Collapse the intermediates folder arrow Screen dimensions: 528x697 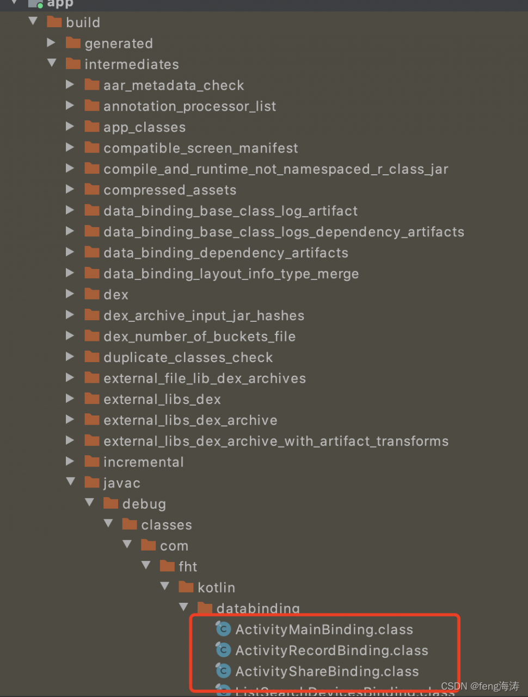click(x=52, y=63)
